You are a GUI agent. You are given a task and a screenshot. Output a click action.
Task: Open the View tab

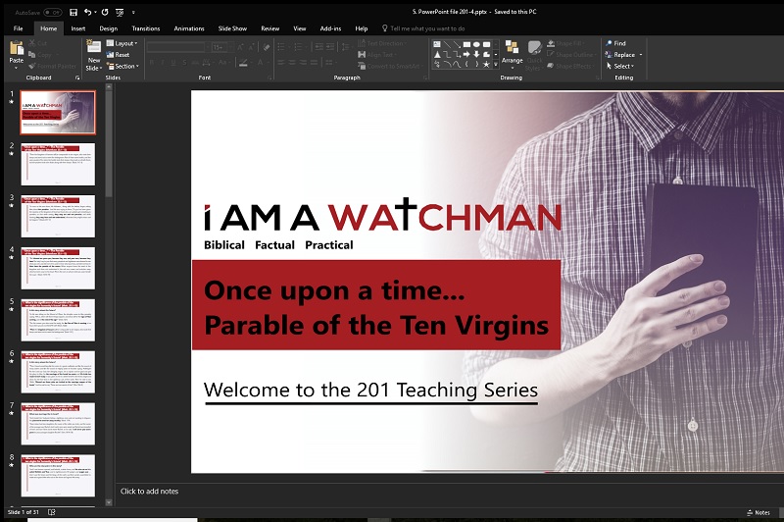[300, 28]
